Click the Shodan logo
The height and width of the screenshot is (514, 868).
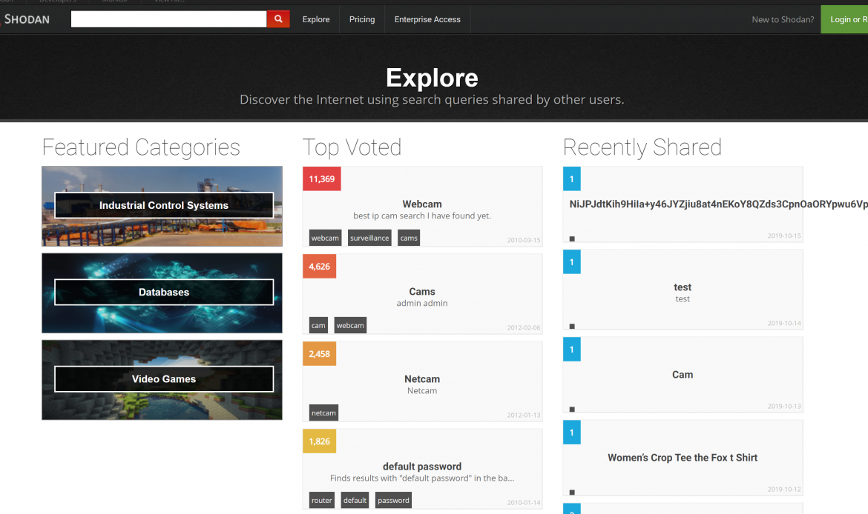click(27, 19)
